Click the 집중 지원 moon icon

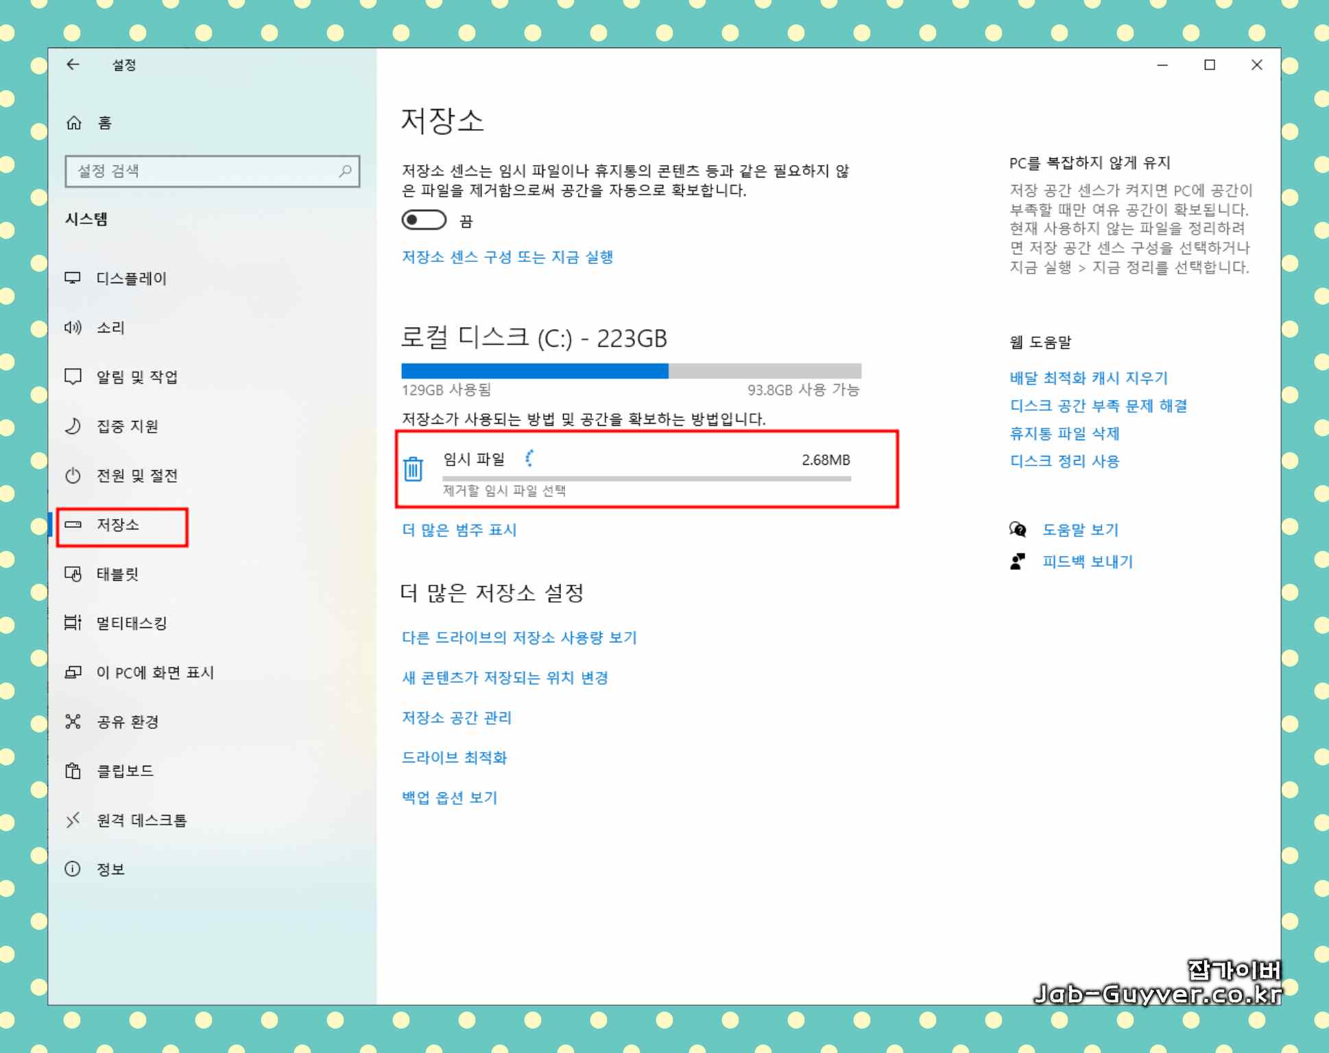pos(73,426)
